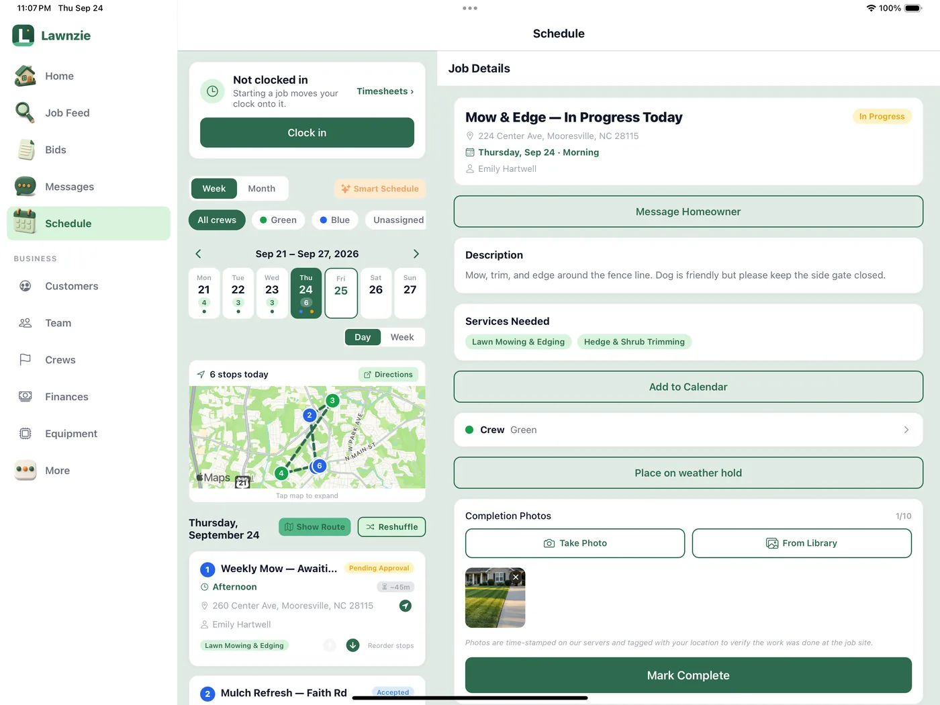Tap the map pin for stop 6
The height and width of the screenshot is (705, 940).
(320, 465)
